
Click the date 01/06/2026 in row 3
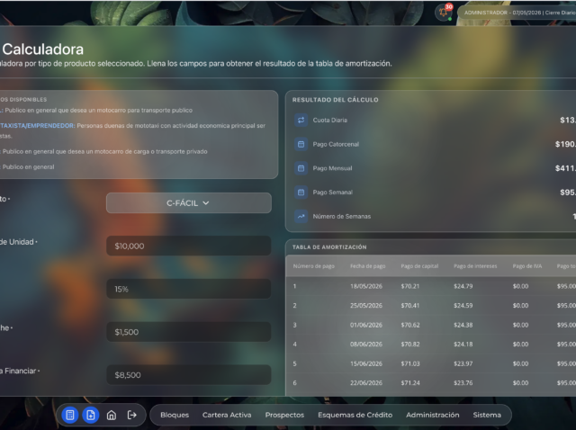tap(366, 325)
